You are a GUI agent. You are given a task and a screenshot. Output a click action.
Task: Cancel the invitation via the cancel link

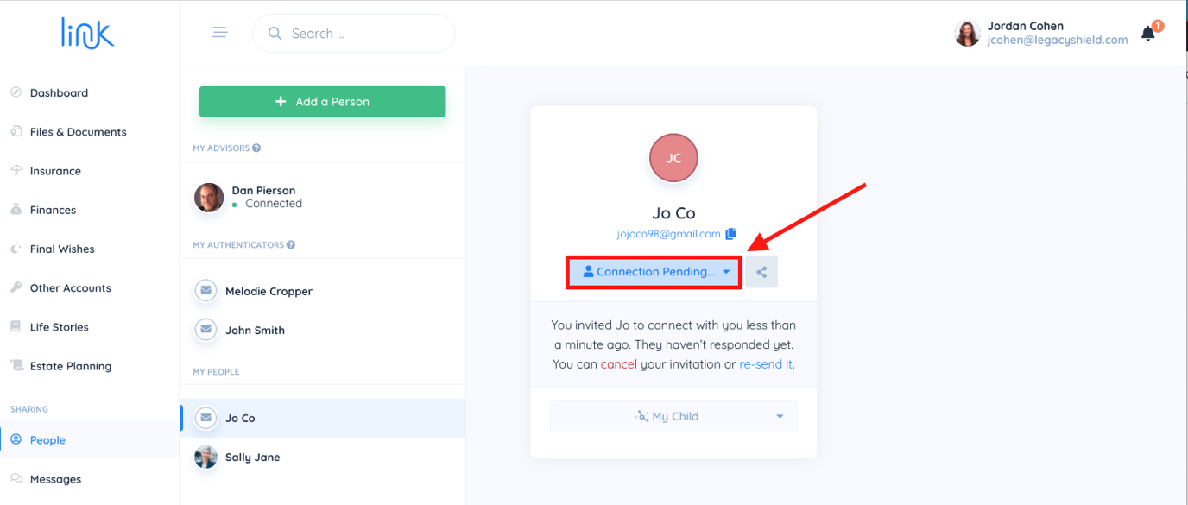point(618,364)
